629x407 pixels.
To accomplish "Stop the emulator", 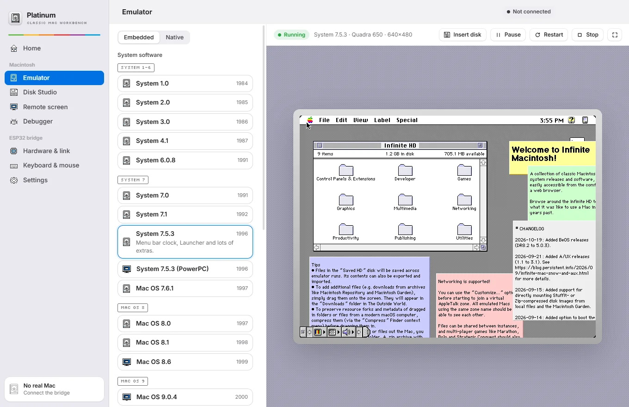I will pyautogui.click(x=587, y=35).
